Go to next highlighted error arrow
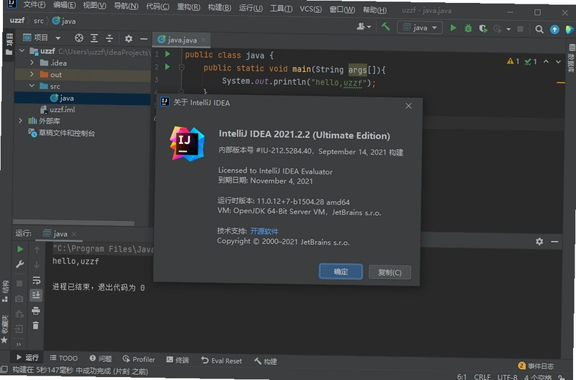Image resolution: width=576 pixels, height=380 pixels. click(558, 62)
